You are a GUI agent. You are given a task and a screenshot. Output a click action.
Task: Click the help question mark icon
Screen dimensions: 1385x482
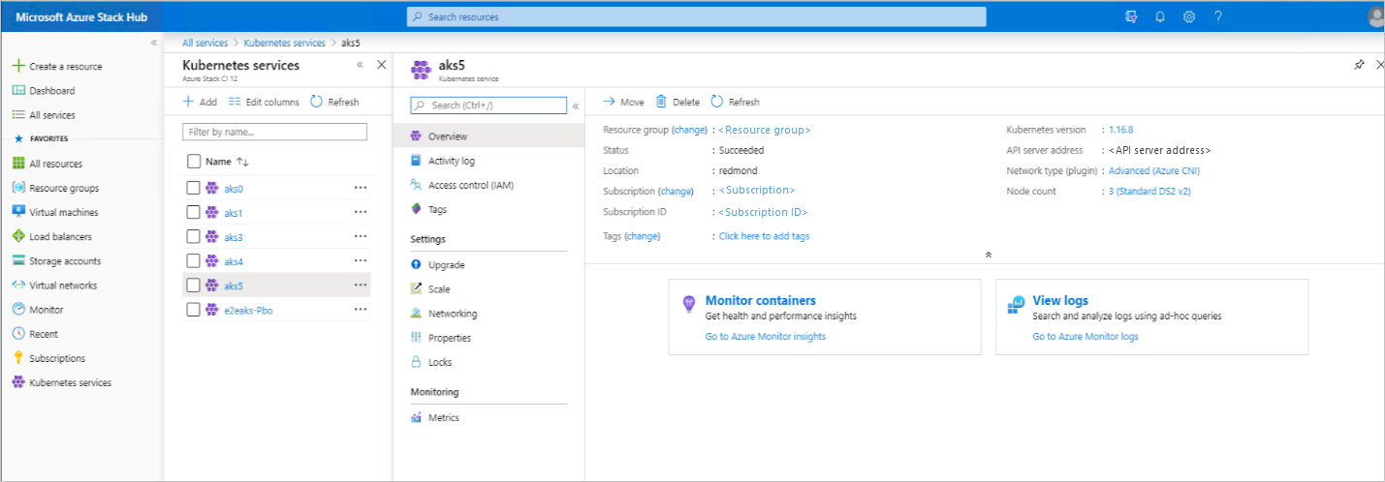click(1218, 16)
